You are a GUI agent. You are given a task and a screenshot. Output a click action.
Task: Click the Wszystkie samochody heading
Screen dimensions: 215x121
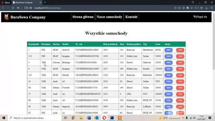click(x=106, y=33)
